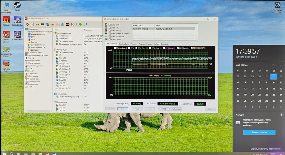
Task: Open TechPowerUp GPU-Z desktop shortcut
Action: (6, 52)
